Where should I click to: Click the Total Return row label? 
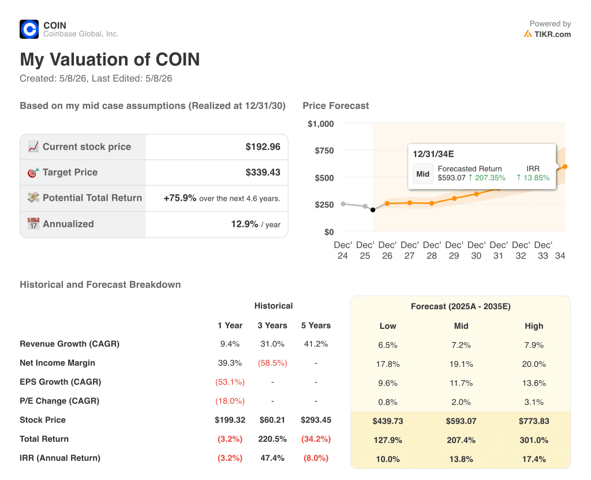point(44,439)
